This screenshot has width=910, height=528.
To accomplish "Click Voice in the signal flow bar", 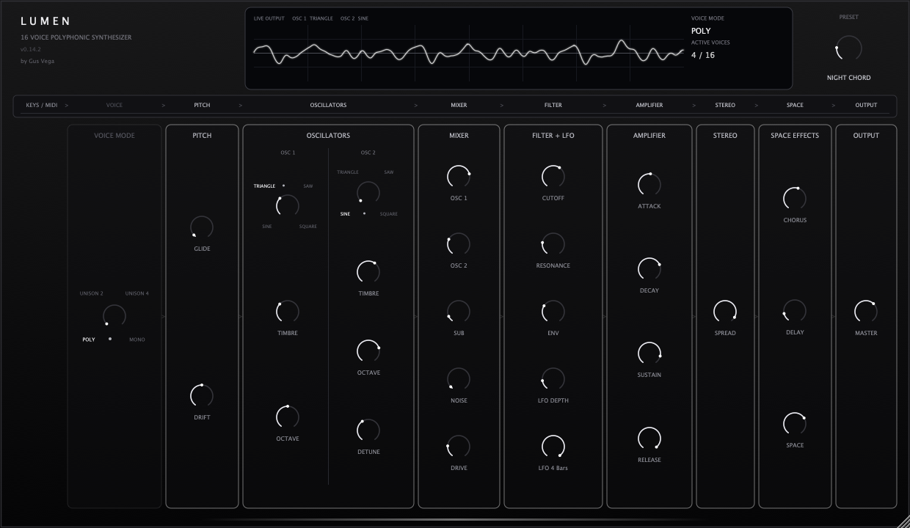I will 114,105.
